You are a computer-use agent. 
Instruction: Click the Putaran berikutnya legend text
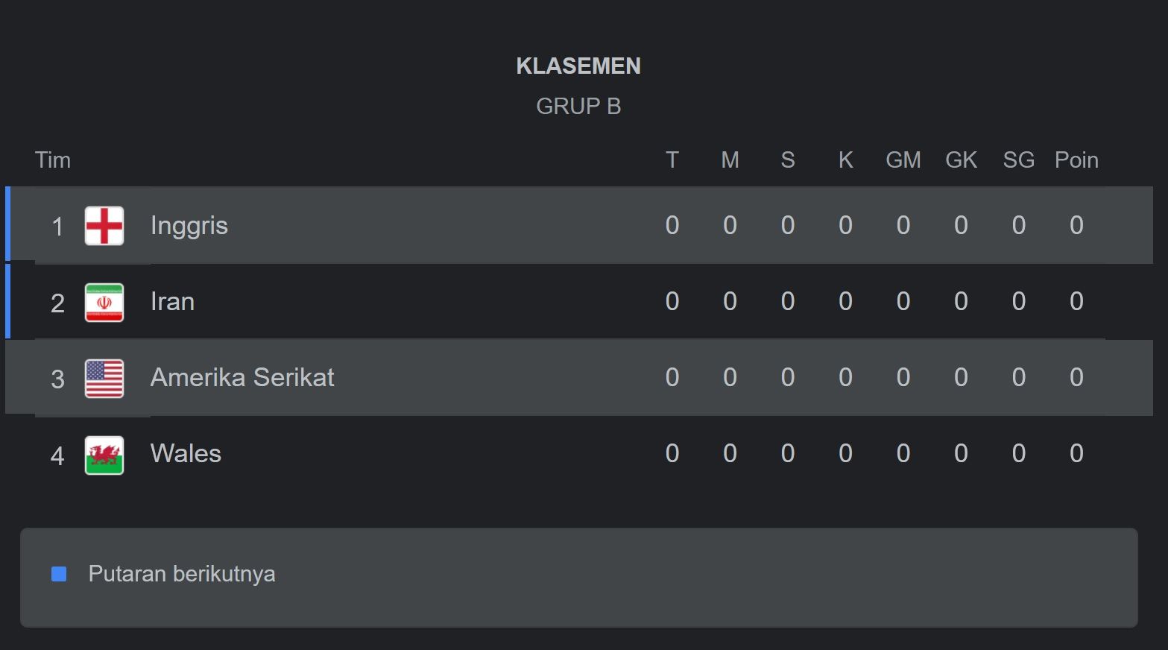click(x=182, y=574)
